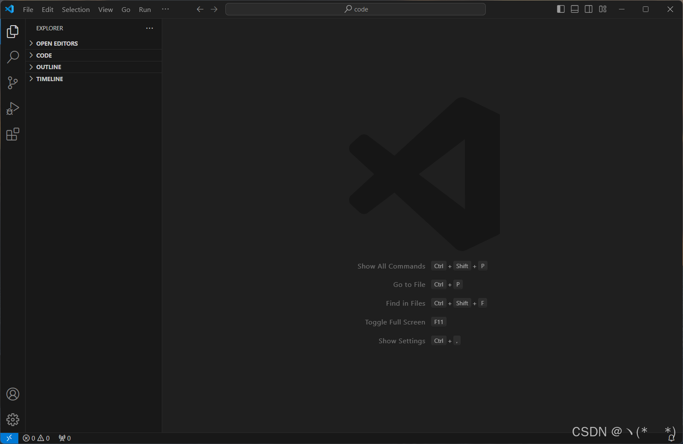683x444 pixels.
Task: Go forward with the right arrow
Action: [214, 9]
